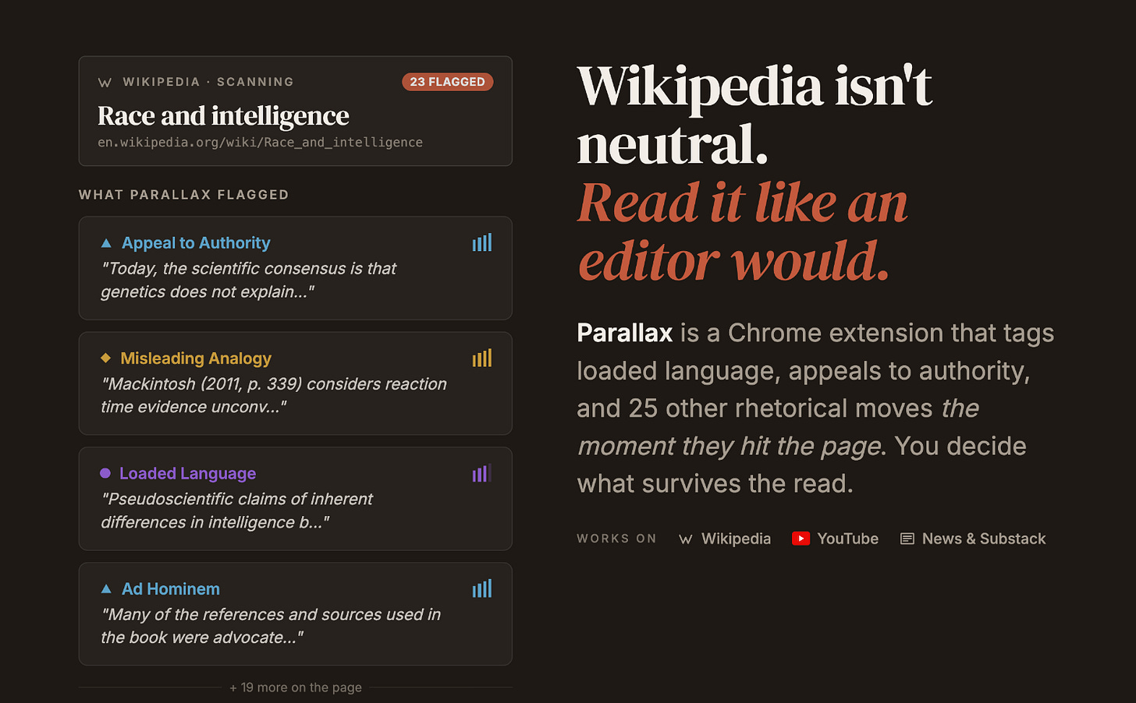The height and width of the screenshot is (703, 1136).
Task: Click the News & Substack newspaper icon
Action: pos(907,539)
